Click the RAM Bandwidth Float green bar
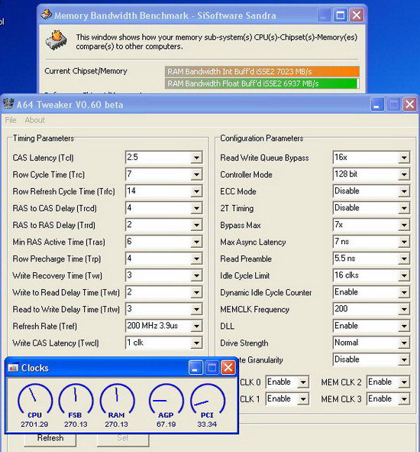Screen dimensions: 420x452 pyautogui.click(x=262, y=83)
